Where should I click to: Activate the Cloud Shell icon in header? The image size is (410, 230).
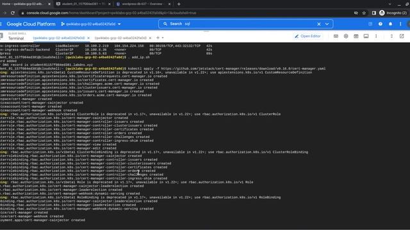[370, 24]
